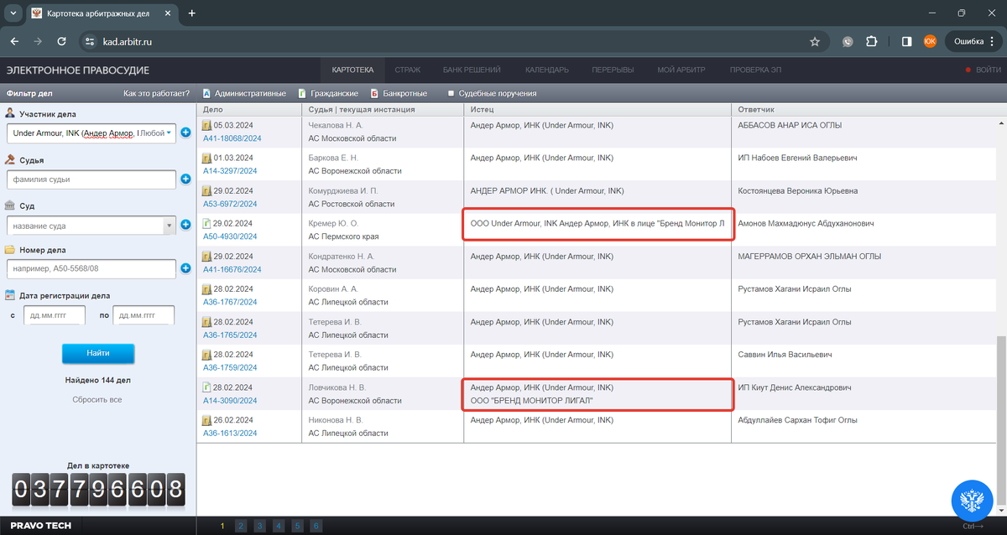The height and width of the screenshot is (535, 1007).
Task: Click the Найти search button
Action: point(98,353)
